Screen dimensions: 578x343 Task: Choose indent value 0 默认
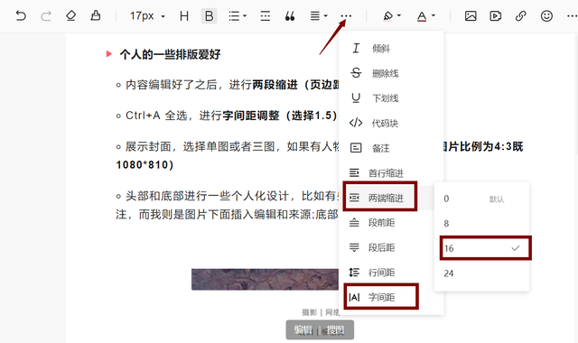[x=481, y=199]
